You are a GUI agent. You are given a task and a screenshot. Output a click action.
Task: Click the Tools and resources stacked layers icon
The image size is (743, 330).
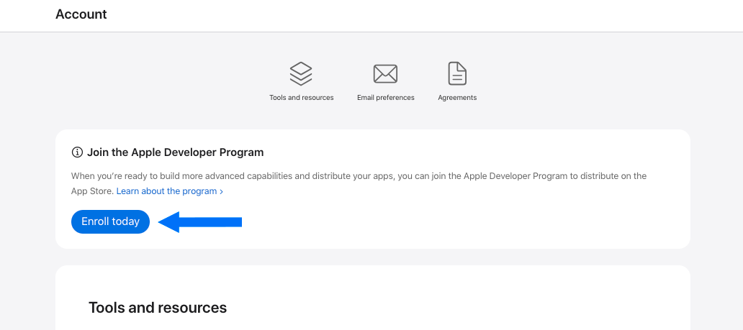pos(301,73)
